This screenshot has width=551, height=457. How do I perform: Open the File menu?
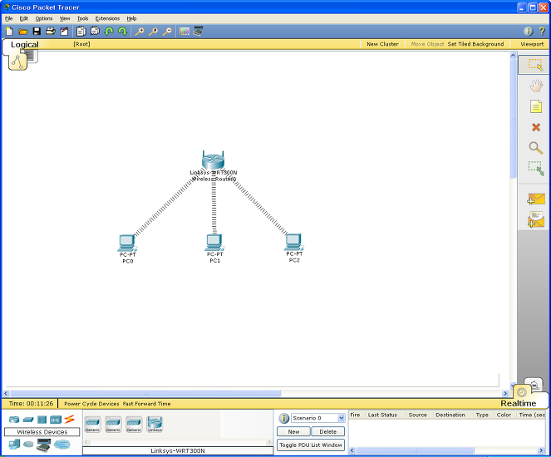click(x=9, y=18)
